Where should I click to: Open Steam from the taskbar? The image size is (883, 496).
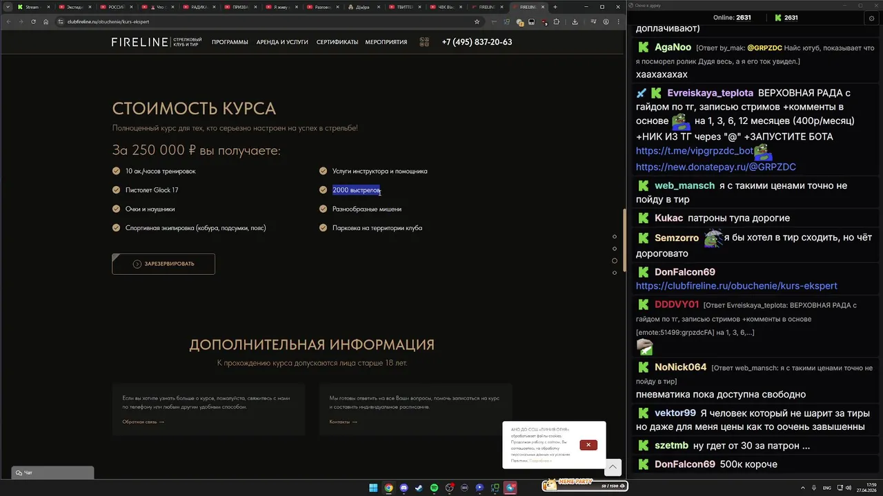419,488
